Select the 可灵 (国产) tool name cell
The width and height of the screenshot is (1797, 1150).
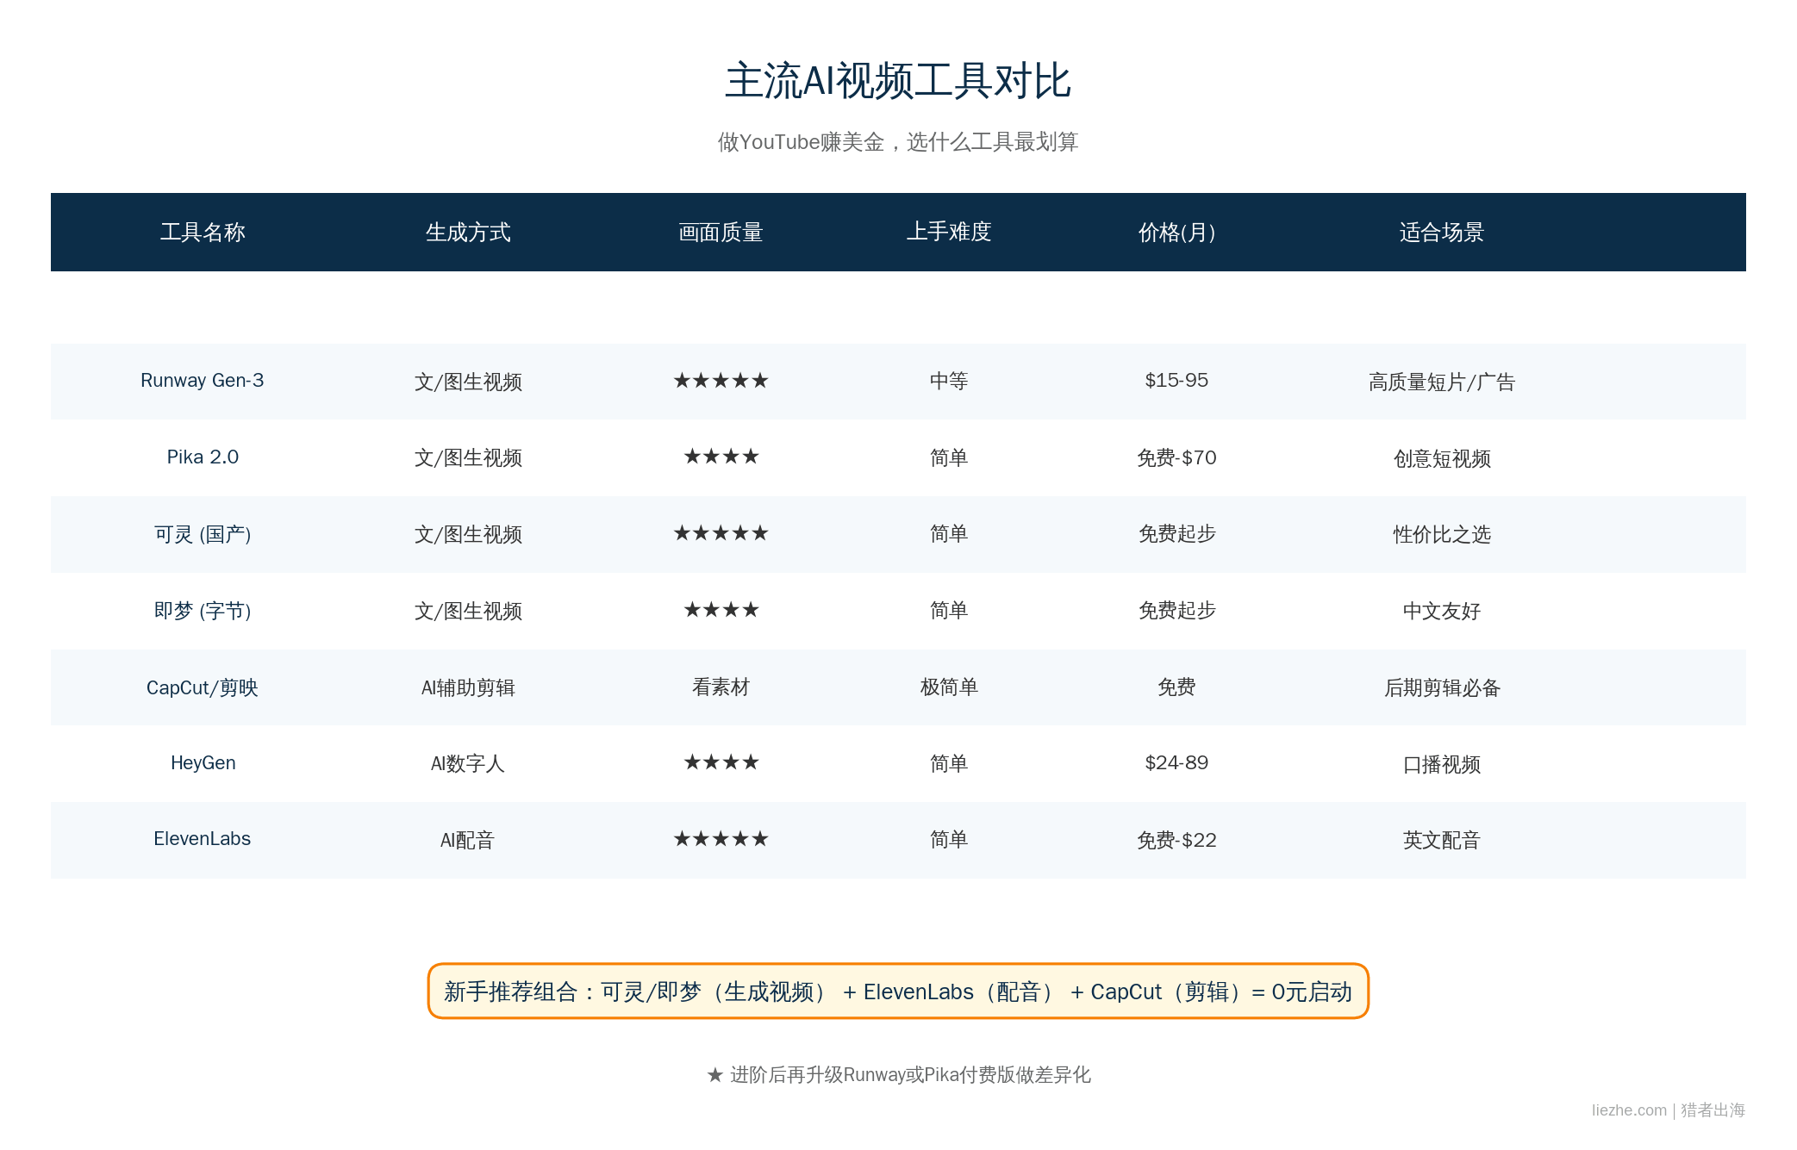pos(203,534)
